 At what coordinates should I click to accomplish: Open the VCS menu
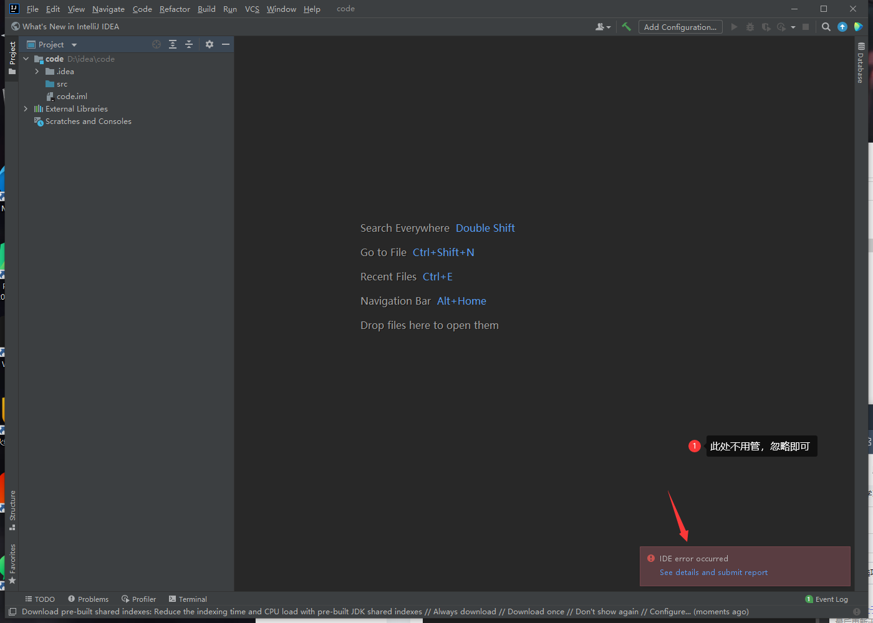[252, 9]
